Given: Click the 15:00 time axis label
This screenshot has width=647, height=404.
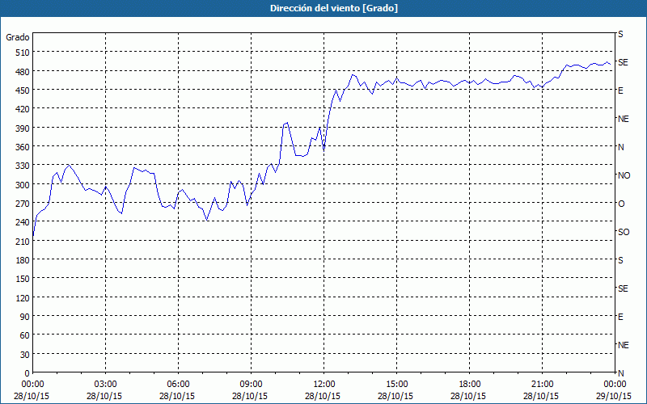Looking at the screenshot, I should pos(397,385).
